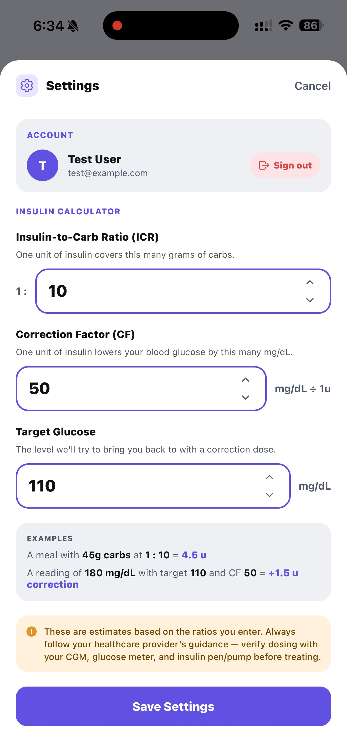Tap the Wi-Fi status icon
The image size is (347, 755).
point(285,26)
